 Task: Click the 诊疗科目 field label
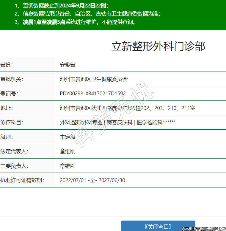(x=12, y=123)
